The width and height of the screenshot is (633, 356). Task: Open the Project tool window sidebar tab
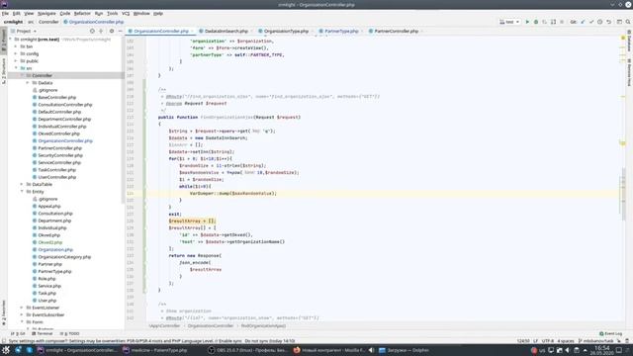click(4, 41)
